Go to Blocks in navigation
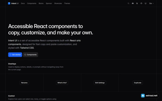This screenshot has width=162, height=101. click(x=41, y=3)
